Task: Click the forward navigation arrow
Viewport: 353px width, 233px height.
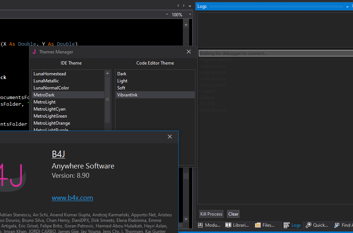Action: coord(183,6)
